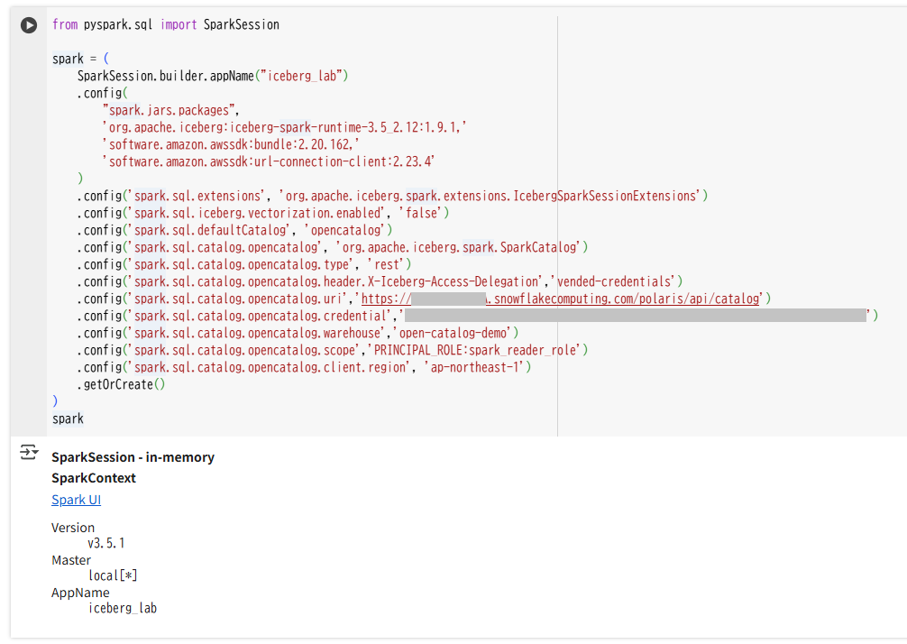Viewport: 907px width, 644px height.
Task: Run the SparkSession code cell
Action: (x=28, y=25)
